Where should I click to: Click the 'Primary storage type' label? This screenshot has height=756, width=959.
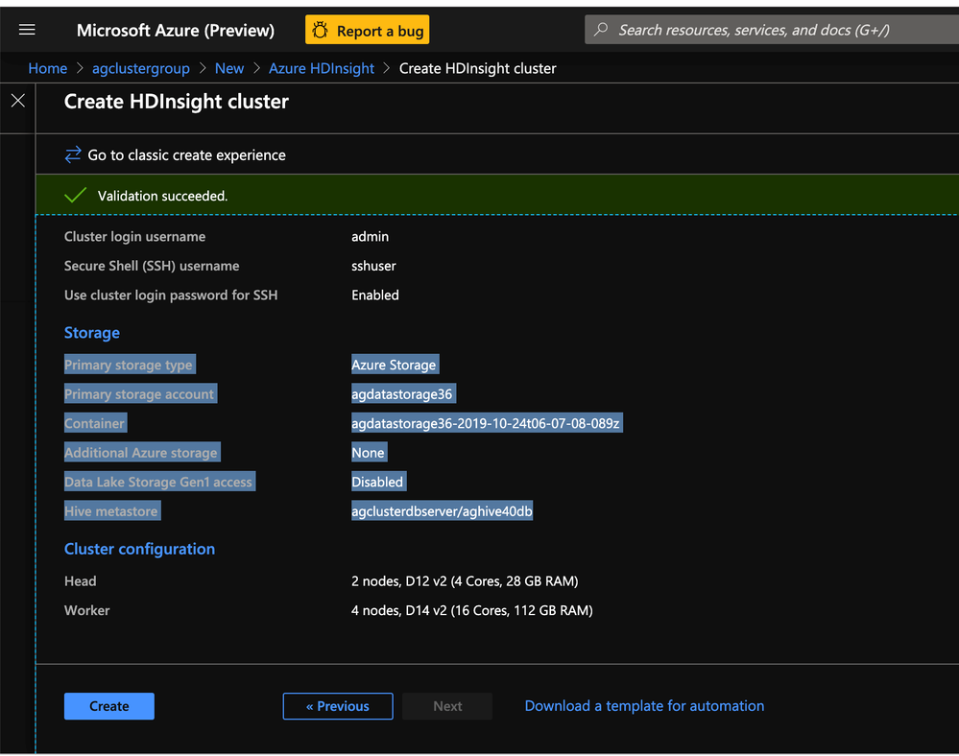(130, 365)
